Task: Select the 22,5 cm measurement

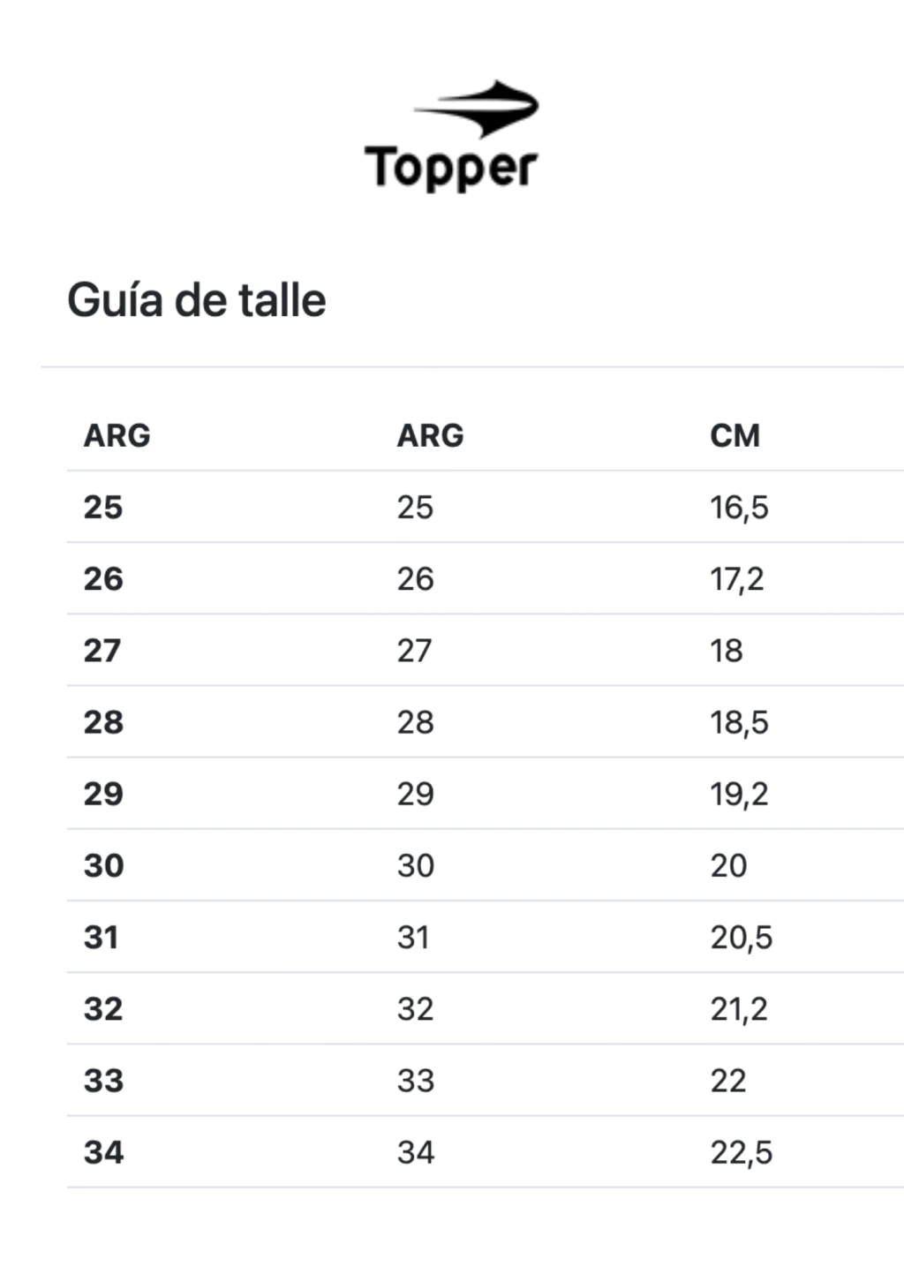Action: (x=742, y=1152)
